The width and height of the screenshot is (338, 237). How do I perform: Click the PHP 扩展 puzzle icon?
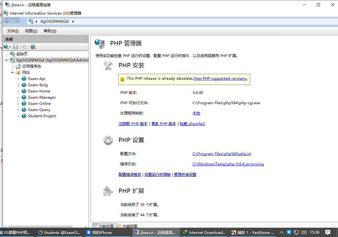108,191
